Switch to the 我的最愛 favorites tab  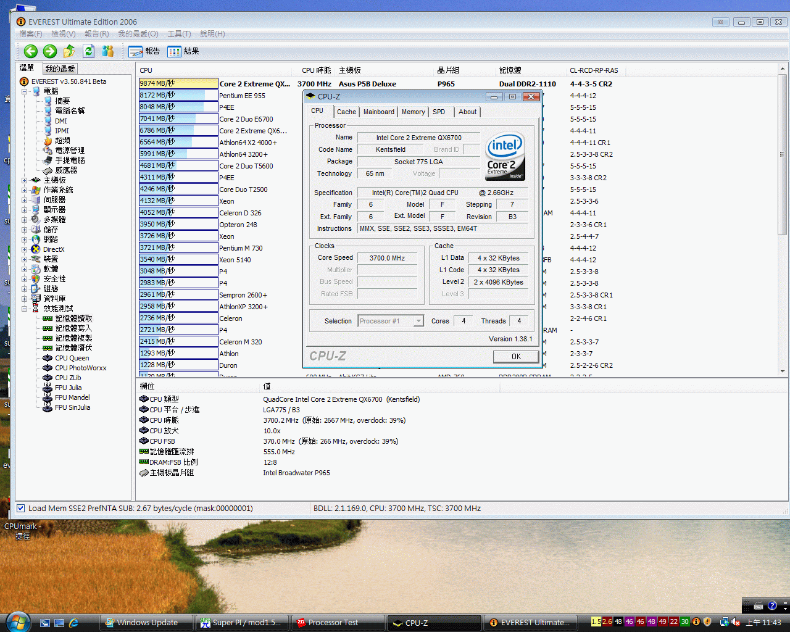click(60, 69)
